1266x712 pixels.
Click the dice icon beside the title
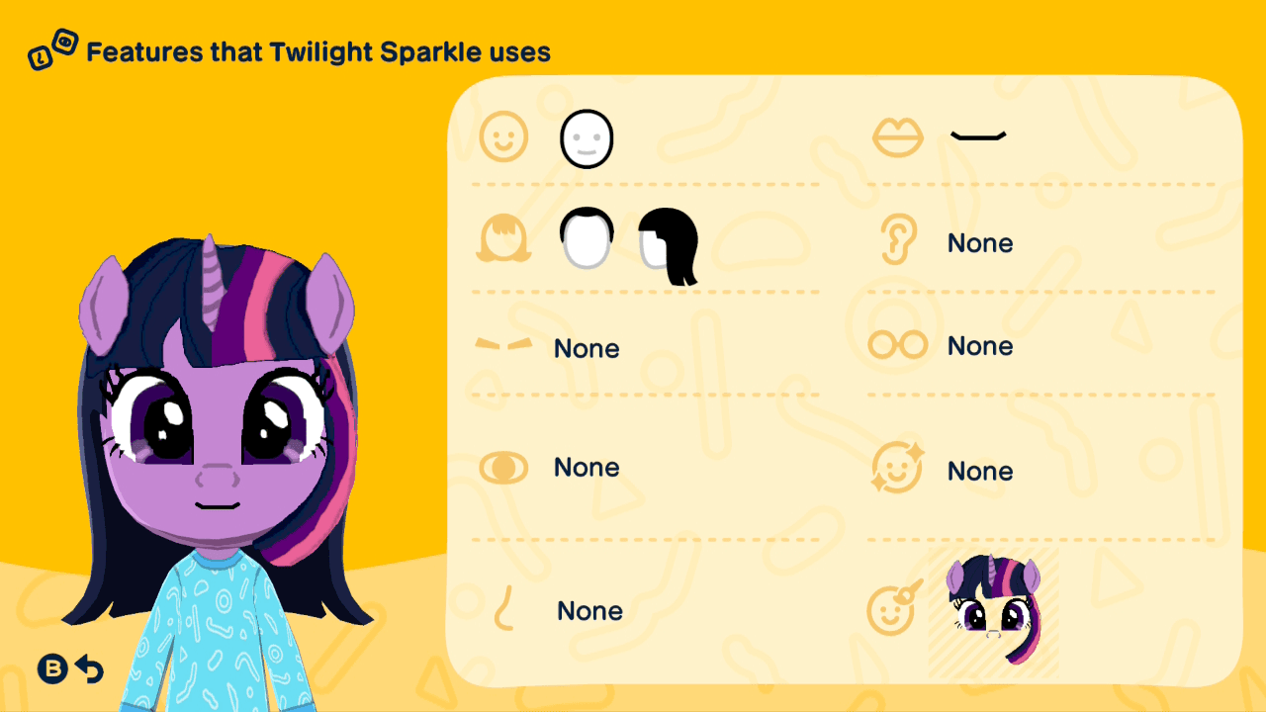52,49
